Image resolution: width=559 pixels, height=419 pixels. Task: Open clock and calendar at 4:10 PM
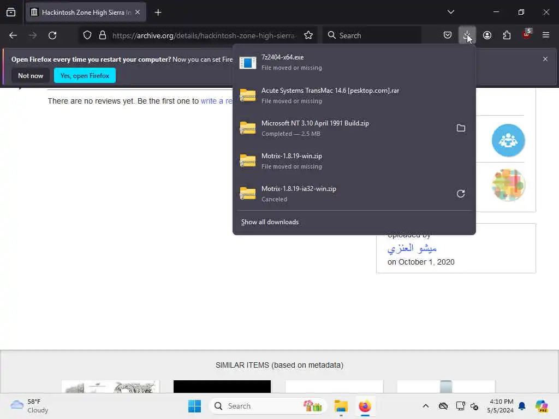(x=500, y=406)
